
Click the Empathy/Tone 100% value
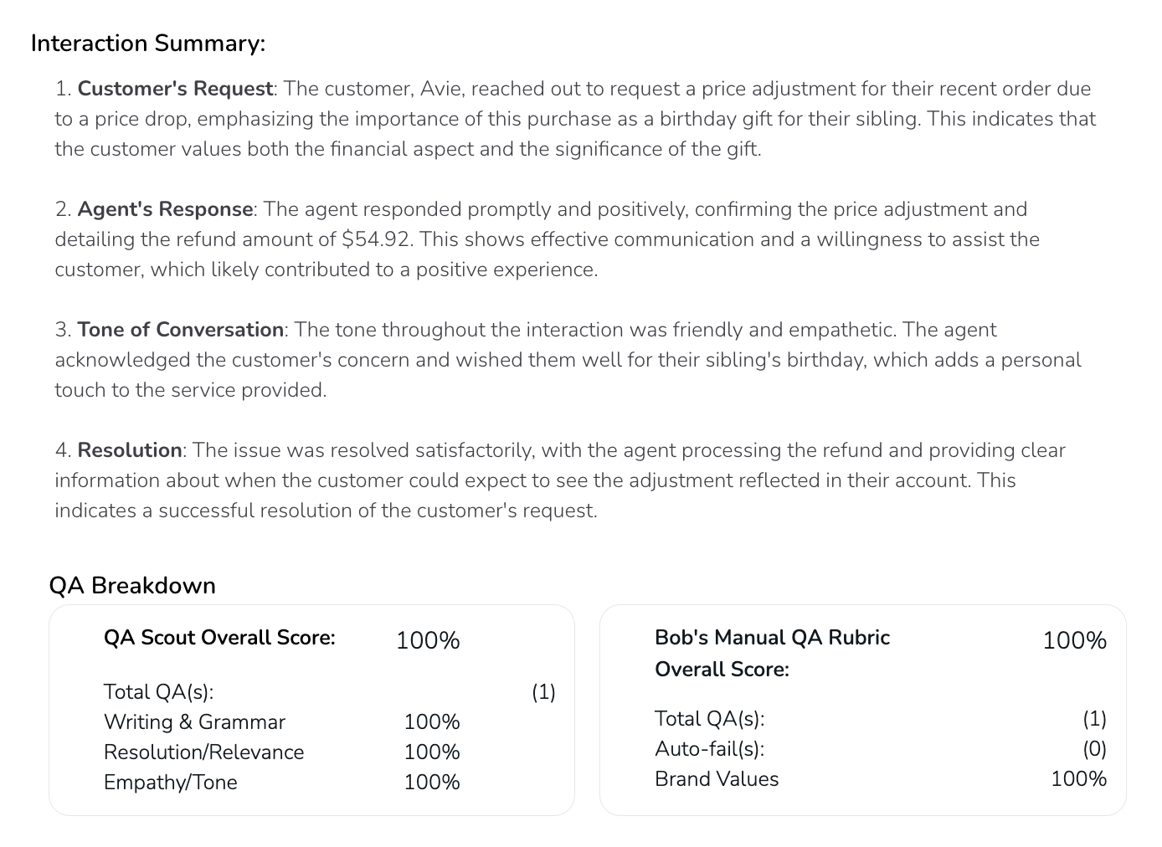point(432,783)
